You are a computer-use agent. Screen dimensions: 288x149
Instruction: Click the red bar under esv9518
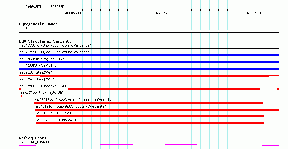pos(154,76)
